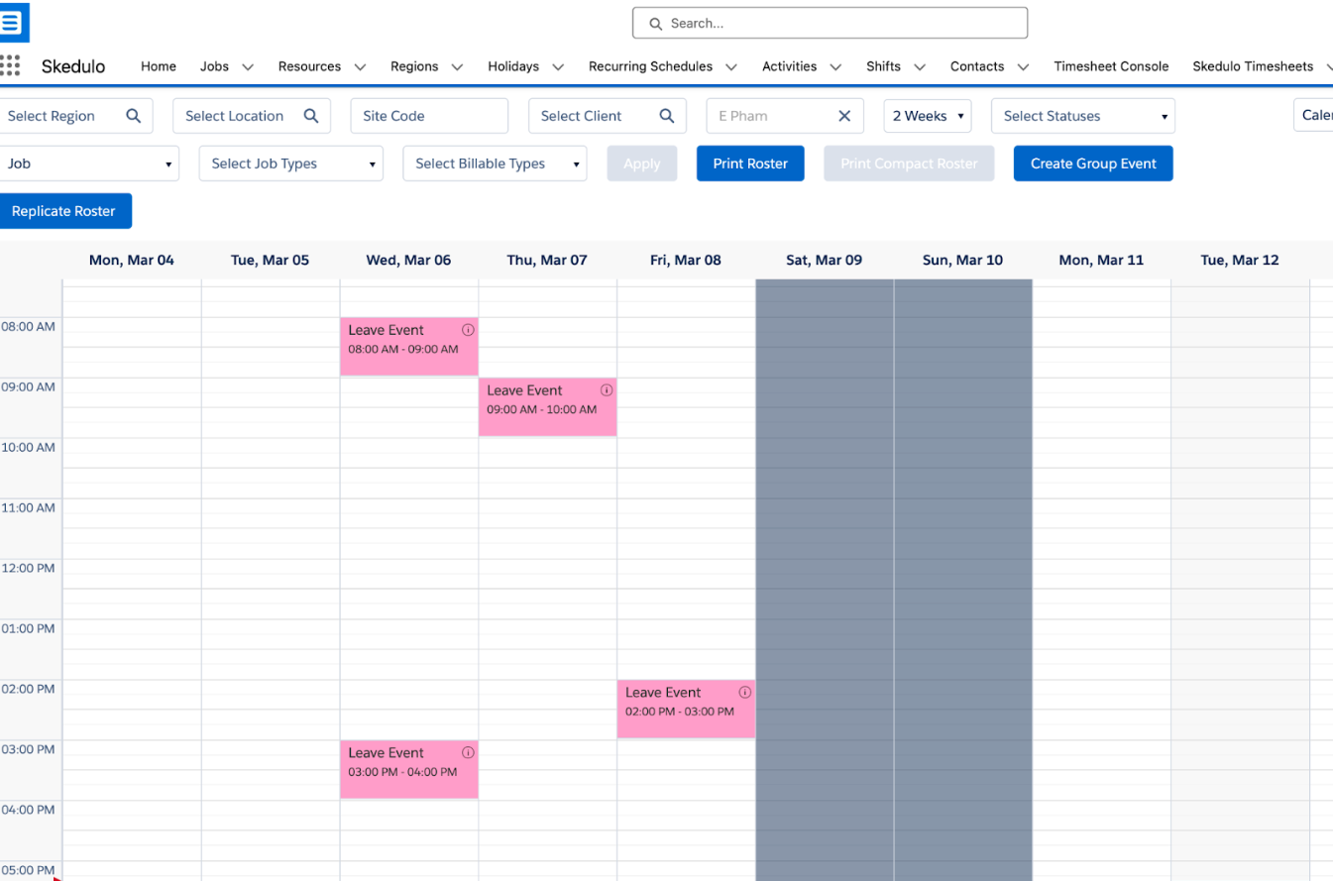
Task: Click info icon on Wed 08:00 AM Leave Event
Action: (x=468, y=330)
